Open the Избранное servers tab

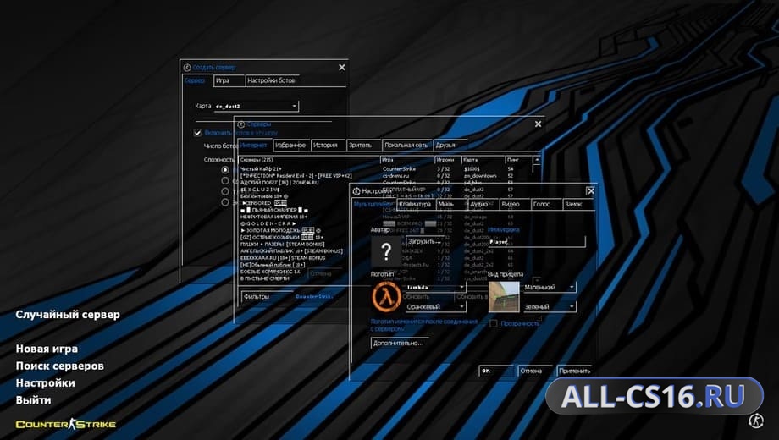290,145
